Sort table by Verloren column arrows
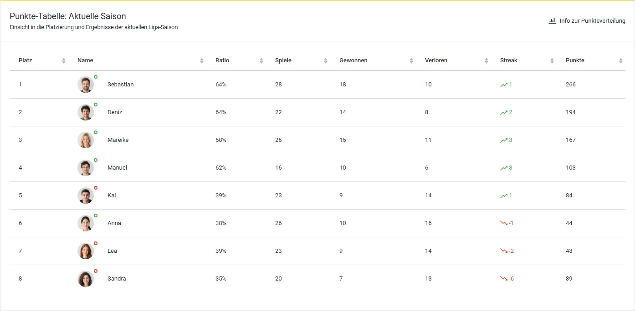This screenshot has height=311, width=635. point(486,60)
